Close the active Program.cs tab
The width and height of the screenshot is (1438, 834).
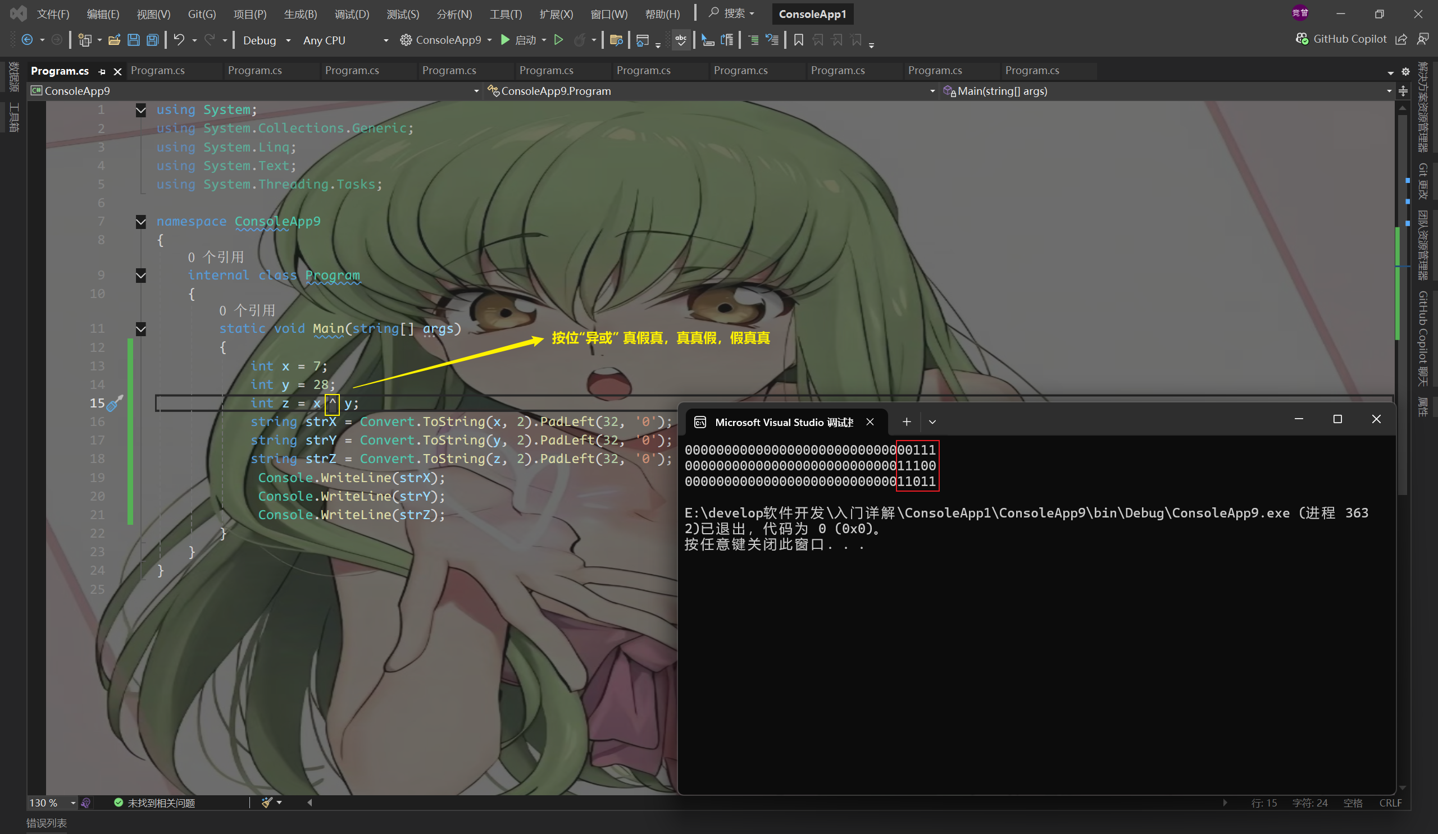[x=117, y=71]
